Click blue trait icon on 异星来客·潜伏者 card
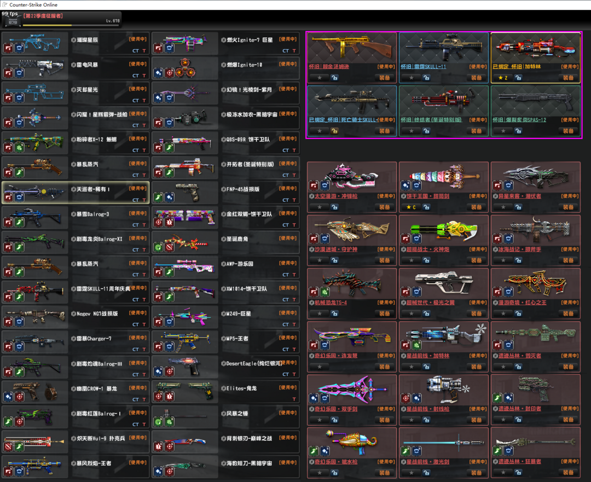The image size is (591, 482). click(508, 185)
